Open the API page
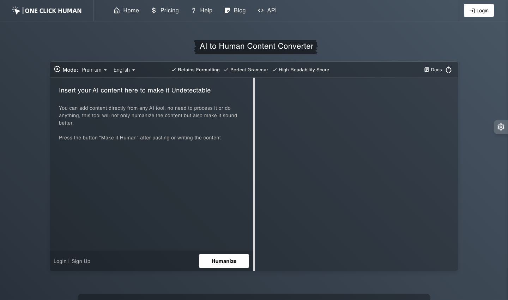The width and height of the screenshot is (508, 300). pos(267,11)
